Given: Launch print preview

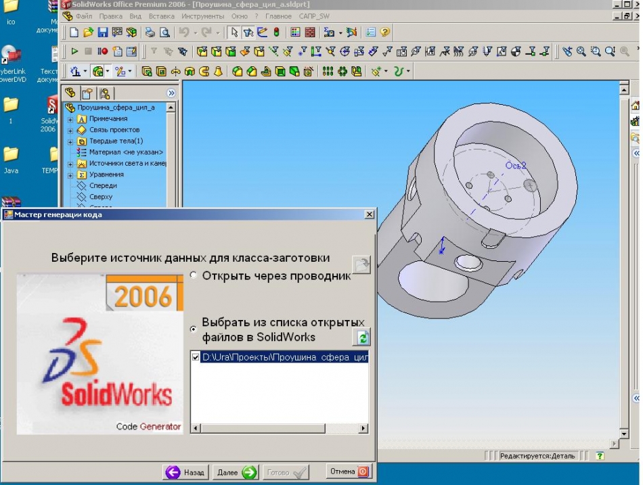Looking at the screenshot, I should (165, 32).
